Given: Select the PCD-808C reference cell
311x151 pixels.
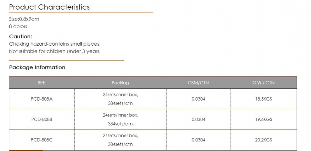Looking at the screenshot, I should point(42,140).
